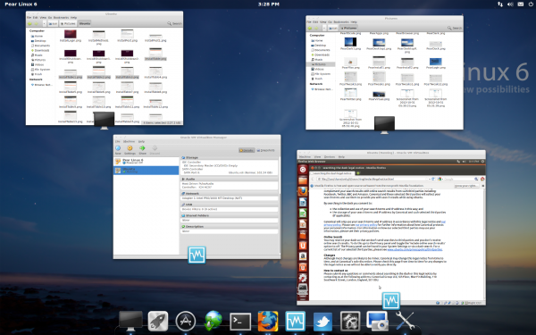Select Pictures in the Pictures window sidebar

321,64
